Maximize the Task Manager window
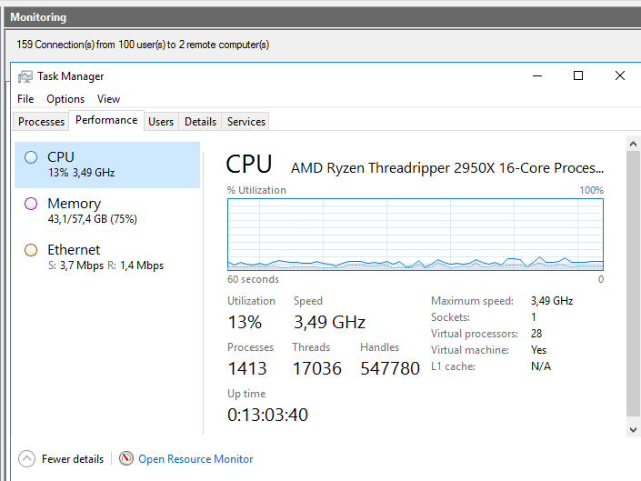 click(x=577, y=76)
